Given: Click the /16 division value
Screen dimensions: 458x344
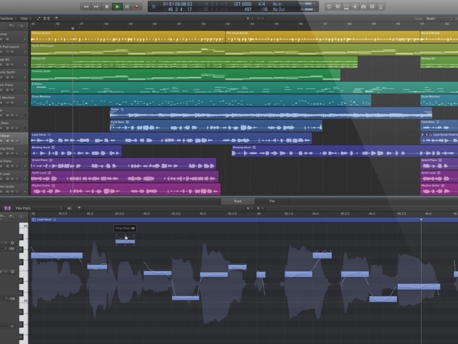Looking at the screenshot, I should tap(264, 10).
